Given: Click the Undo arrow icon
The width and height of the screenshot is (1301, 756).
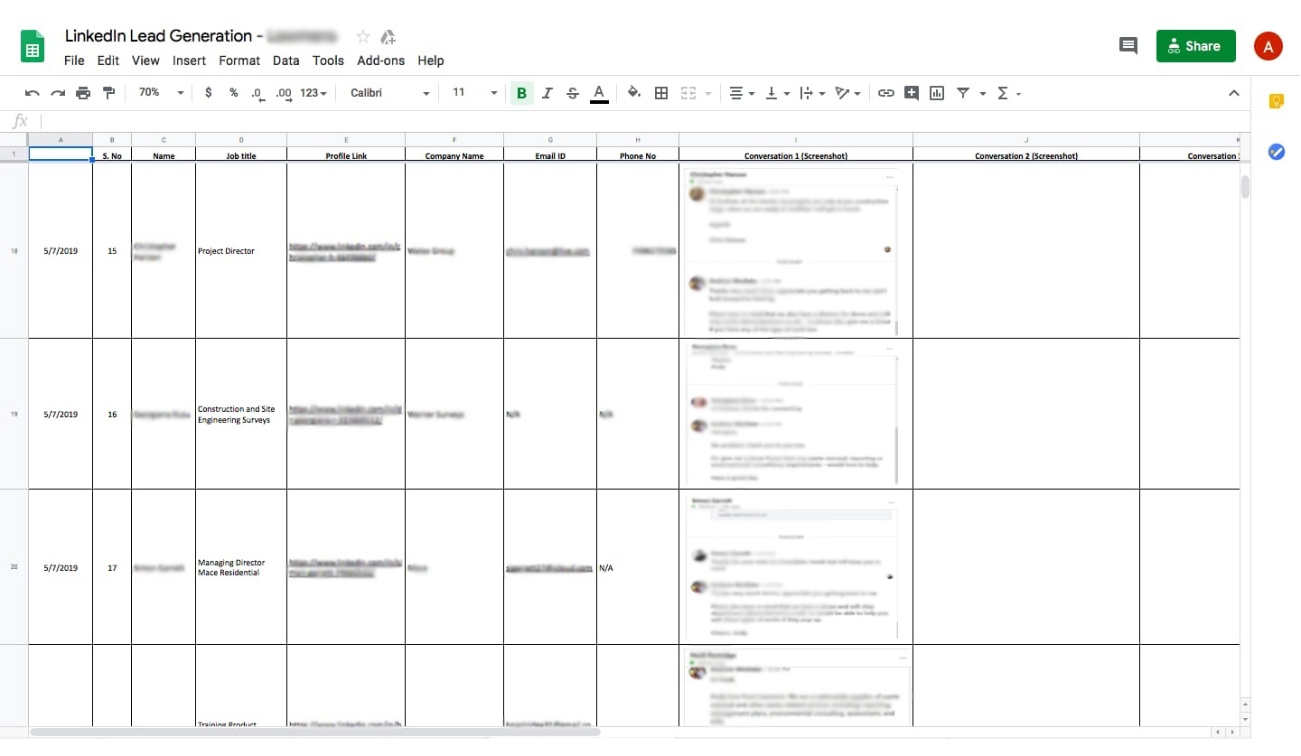Looking at the screenshot, I should coord(33,93).
